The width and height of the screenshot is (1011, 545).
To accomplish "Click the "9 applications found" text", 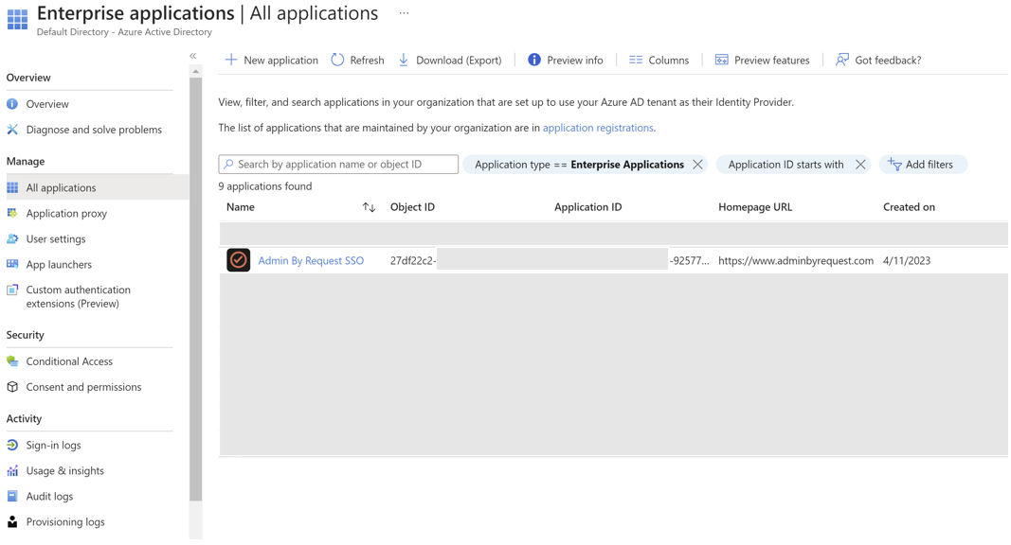I will (265, 186).
